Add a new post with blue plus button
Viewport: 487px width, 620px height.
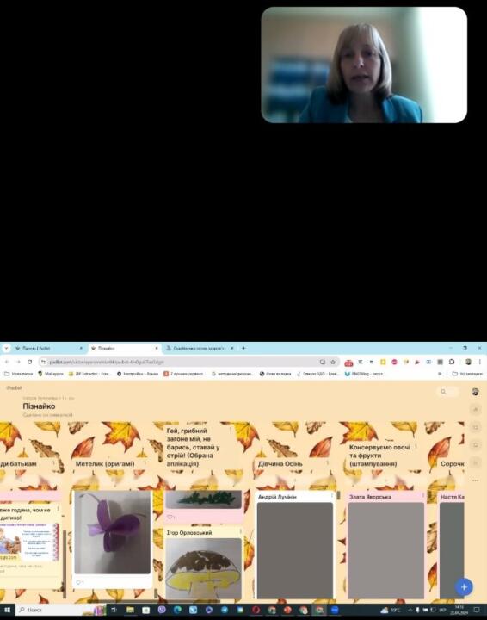[464, 586]
